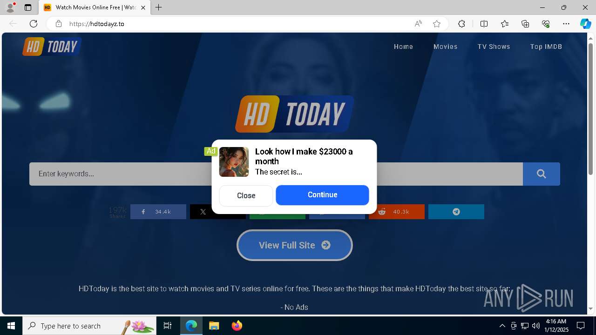596x335 pixels.
Task: Click the green Ad label badge
Action: (x=211, y=151)
